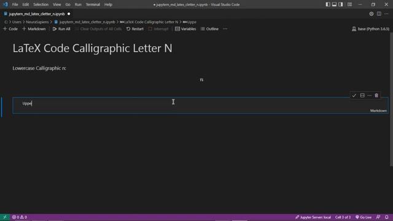Click LaTeX Code Calligraphic Letter N breadcrumb

pos(149,22)
